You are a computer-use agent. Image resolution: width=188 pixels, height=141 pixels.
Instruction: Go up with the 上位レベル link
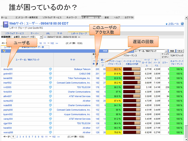(172, 24)
